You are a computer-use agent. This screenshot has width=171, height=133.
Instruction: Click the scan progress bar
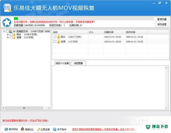[84, 19]
